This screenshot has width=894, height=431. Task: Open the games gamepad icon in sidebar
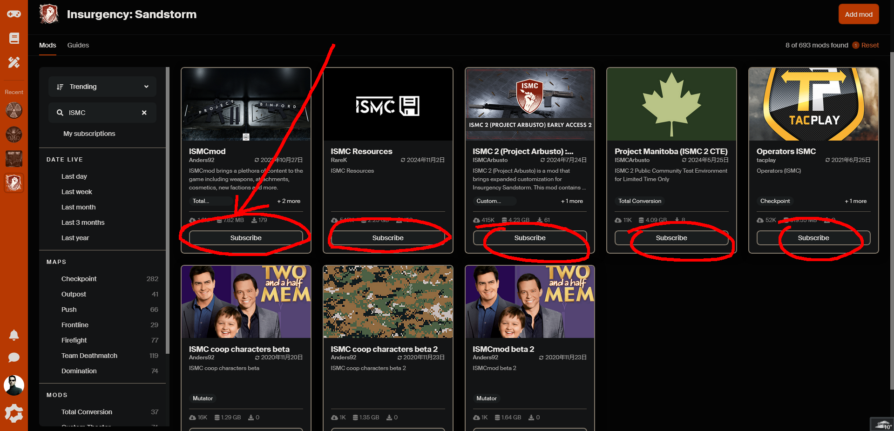point(14,14)
